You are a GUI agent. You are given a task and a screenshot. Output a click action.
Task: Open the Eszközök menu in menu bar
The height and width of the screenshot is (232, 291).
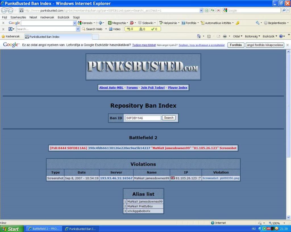(x=63, y=17)
